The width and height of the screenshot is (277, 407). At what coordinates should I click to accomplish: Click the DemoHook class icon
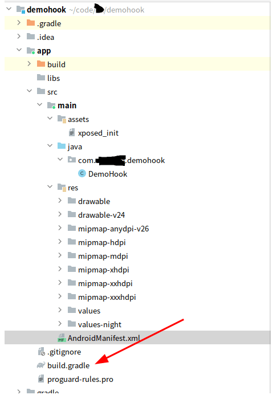pyautogui.click(x=82, y=173)
